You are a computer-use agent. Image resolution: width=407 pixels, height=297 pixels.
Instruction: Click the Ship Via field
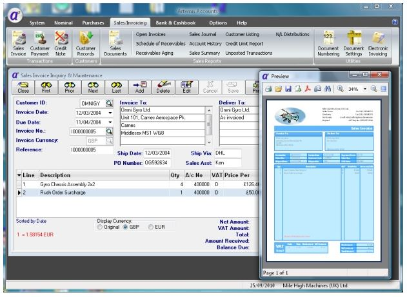[228, 153]
